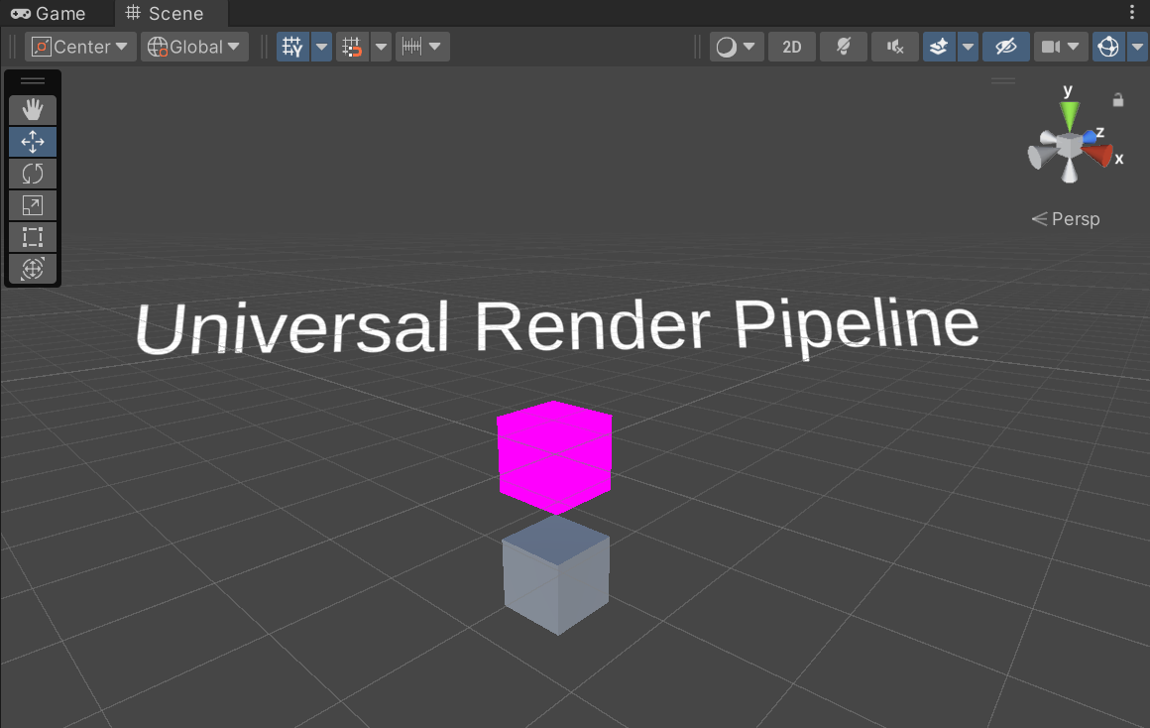Open the Global orientation dropdown

pyautogui.click(x=193, y=46)
